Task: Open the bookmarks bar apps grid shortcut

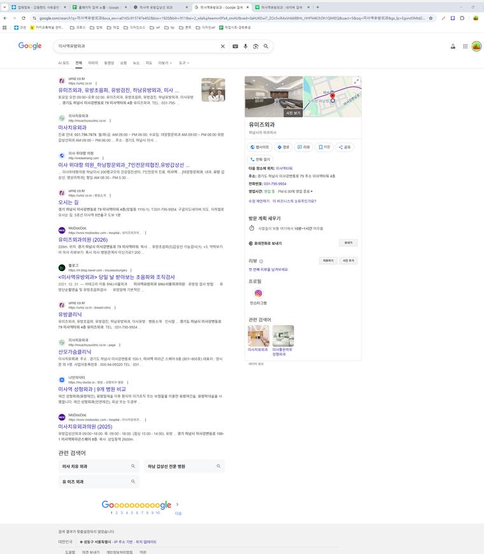Action: (x=4, y=27)
